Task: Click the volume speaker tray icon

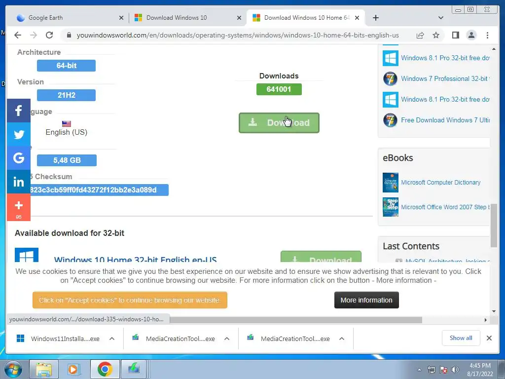Action: click(x=455, y=370)
